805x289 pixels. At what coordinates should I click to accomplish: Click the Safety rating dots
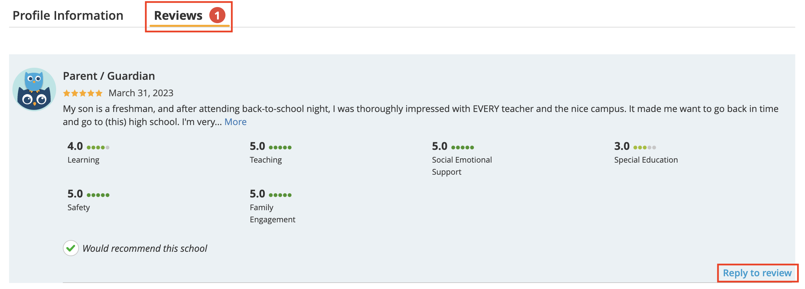98,195
